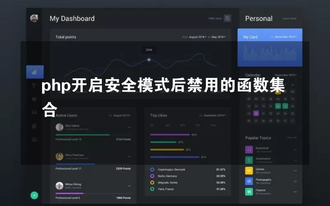This screenshot has width=330, height=206.
Task: Select green highlighted calendar day 17
Action: [x=285, y=106]
